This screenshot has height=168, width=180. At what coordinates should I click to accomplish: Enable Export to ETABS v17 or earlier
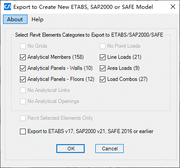pyautogui.click(x=23, y=131)
